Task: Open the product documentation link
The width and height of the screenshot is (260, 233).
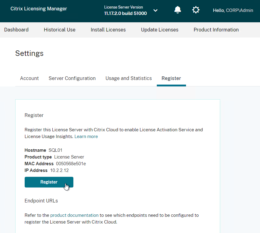Action: [74, 215]
